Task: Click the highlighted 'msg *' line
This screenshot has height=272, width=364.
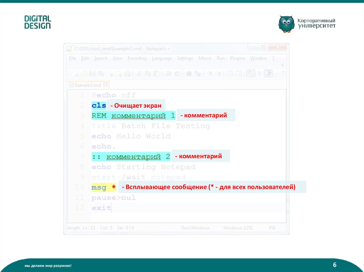Action: [x=103, y=187]
